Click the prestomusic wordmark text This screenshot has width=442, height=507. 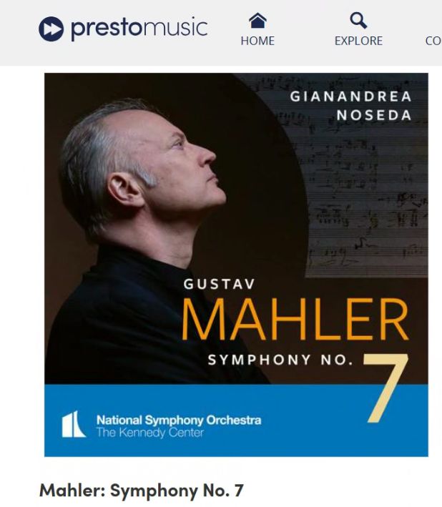tap(139, 29)
